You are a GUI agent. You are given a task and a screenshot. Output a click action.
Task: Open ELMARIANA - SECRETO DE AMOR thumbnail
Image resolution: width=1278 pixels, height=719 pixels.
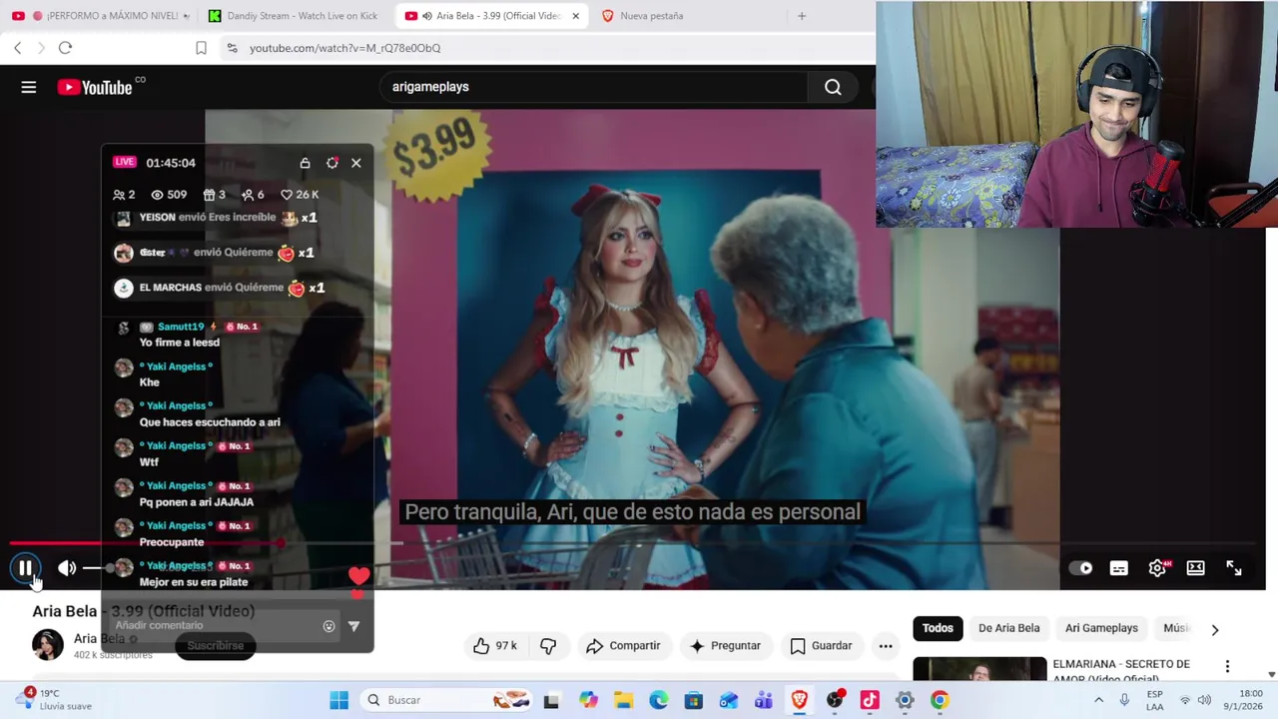tap(979, 669)
